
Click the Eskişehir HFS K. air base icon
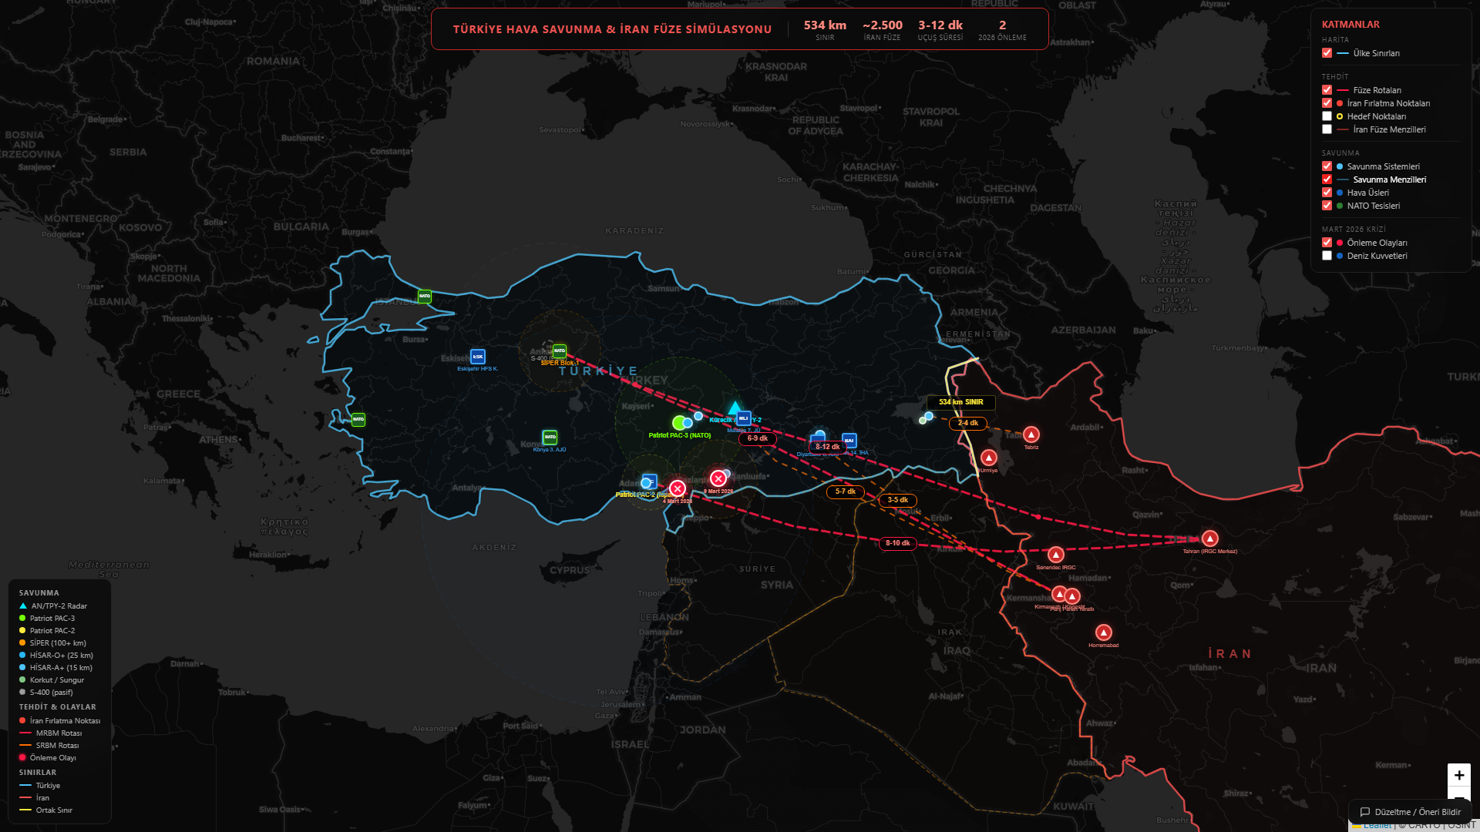click(478, 357)
